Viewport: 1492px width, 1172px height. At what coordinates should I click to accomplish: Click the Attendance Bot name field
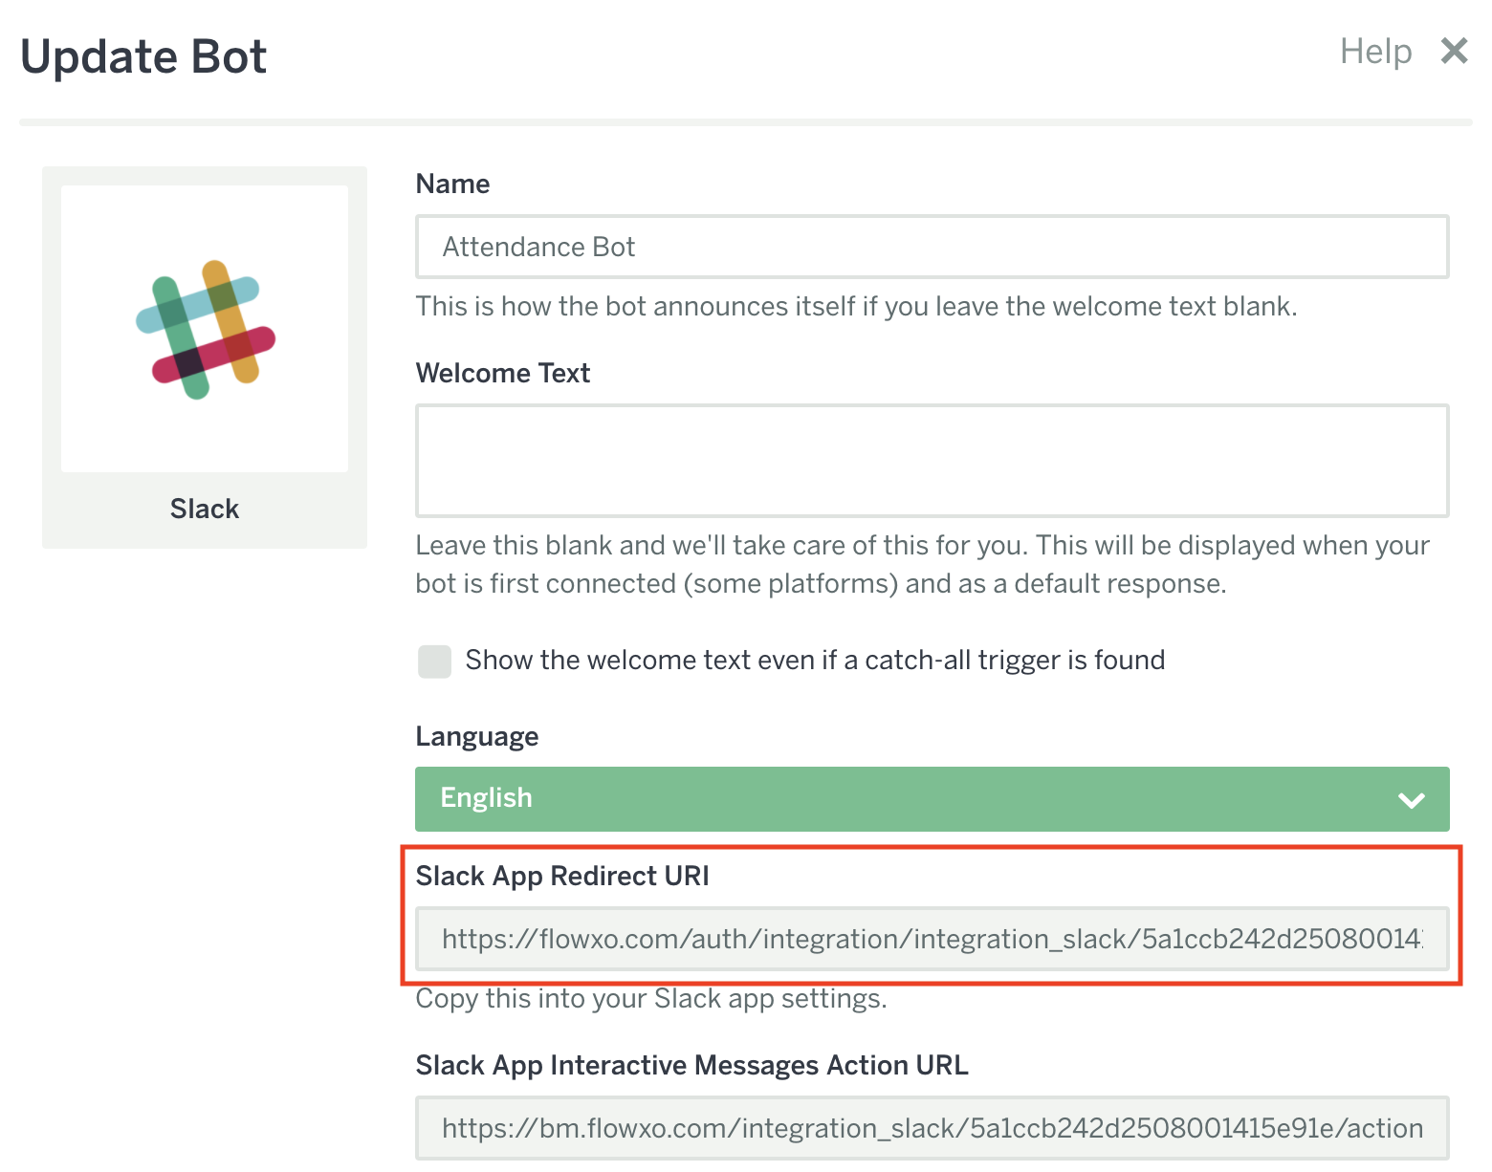point(932,247)
